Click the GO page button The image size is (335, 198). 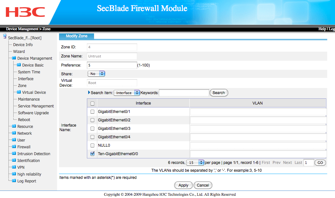(320, 163)
